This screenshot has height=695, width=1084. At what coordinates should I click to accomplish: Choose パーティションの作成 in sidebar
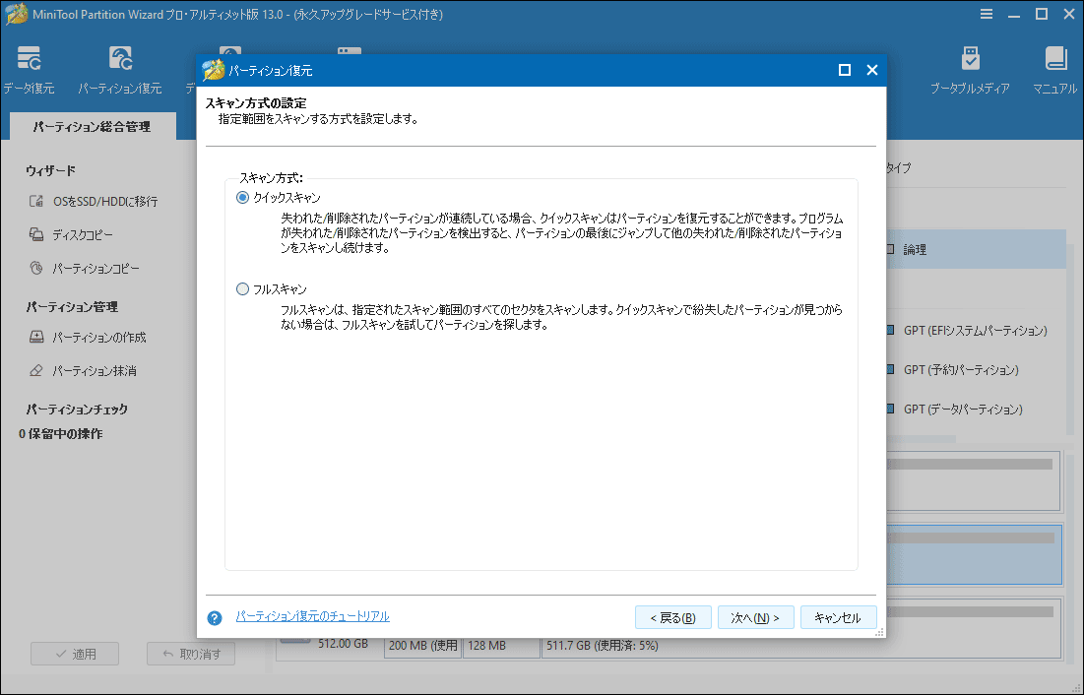coord(88,337)
